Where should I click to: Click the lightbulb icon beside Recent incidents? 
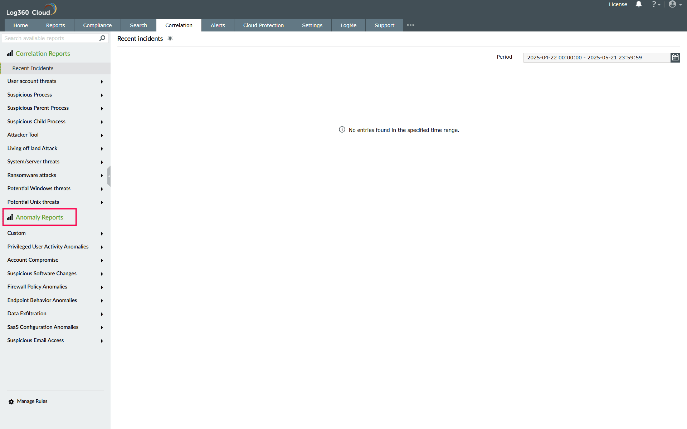click(x=170, y=39)
